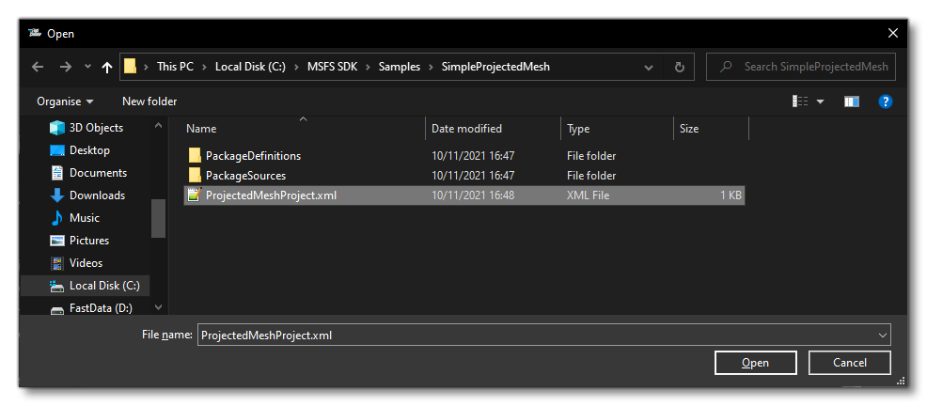The image size is (927, 406).
Task: Click the Pictures icon in the sidebar
Action: pos(57,241)
